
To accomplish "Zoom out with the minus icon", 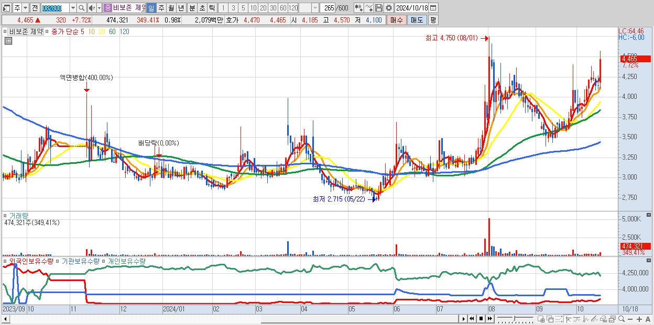I will [630, 319].
